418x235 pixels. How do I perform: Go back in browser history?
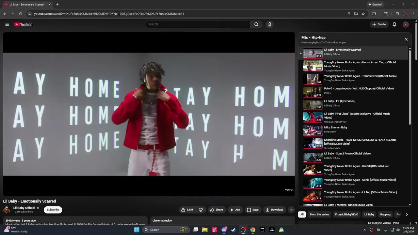pyautogui.click(x=5, y=14)
